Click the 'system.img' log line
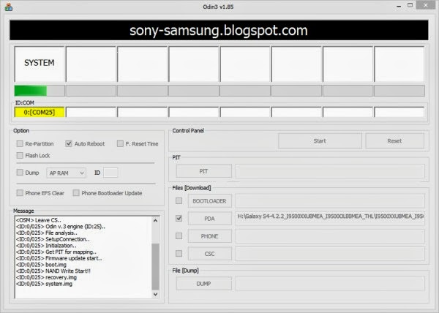This screenshot has width=439, height=313. [44, 284]
